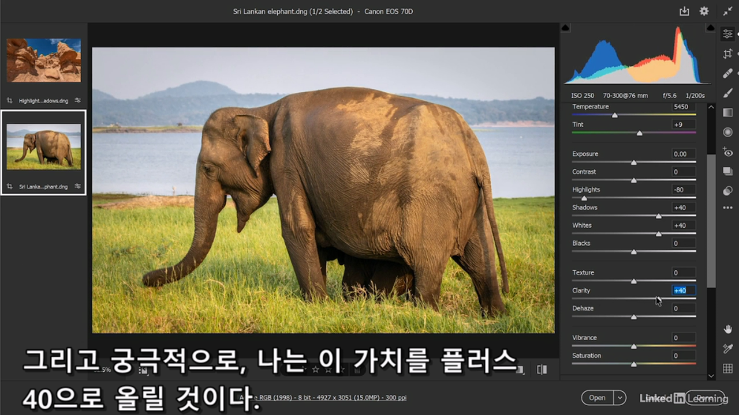Click the edit panel scroll down arrow
The height and width of the screenshot is (415, 739).
click(x=711, y=376)
